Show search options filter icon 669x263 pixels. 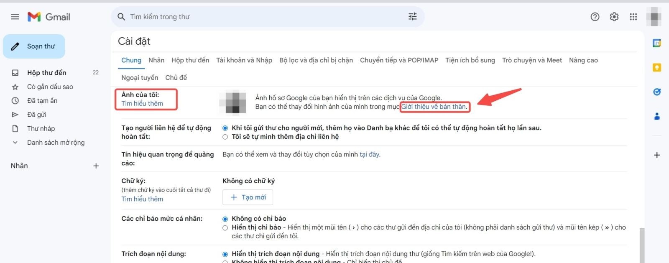point(413,17)
